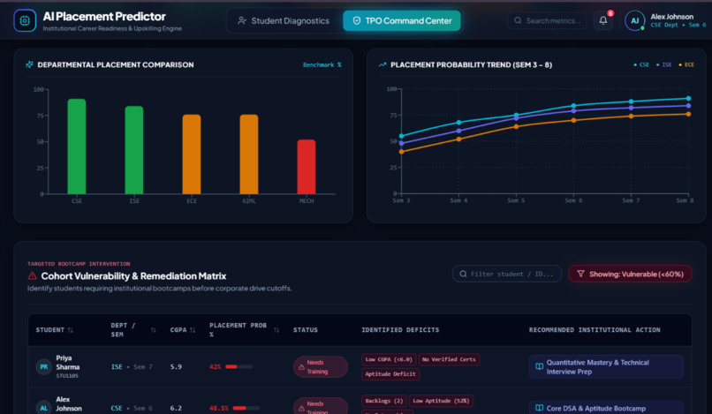Viewport: 712px width, 414px height.
Task: Click the ISE dept label in Priya's row
Action: [117, 367]
